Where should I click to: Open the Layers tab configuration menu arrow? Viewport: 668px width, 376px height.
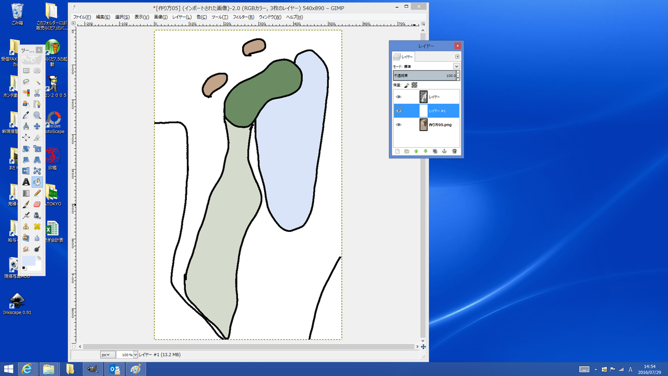coord(457,56)
